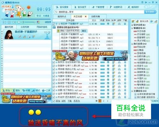Image resolution: width=159 pixels, height=127 pixels.
Task: Toggle the select-all checkbox beside 添加
Action: (x=54, y=101)
